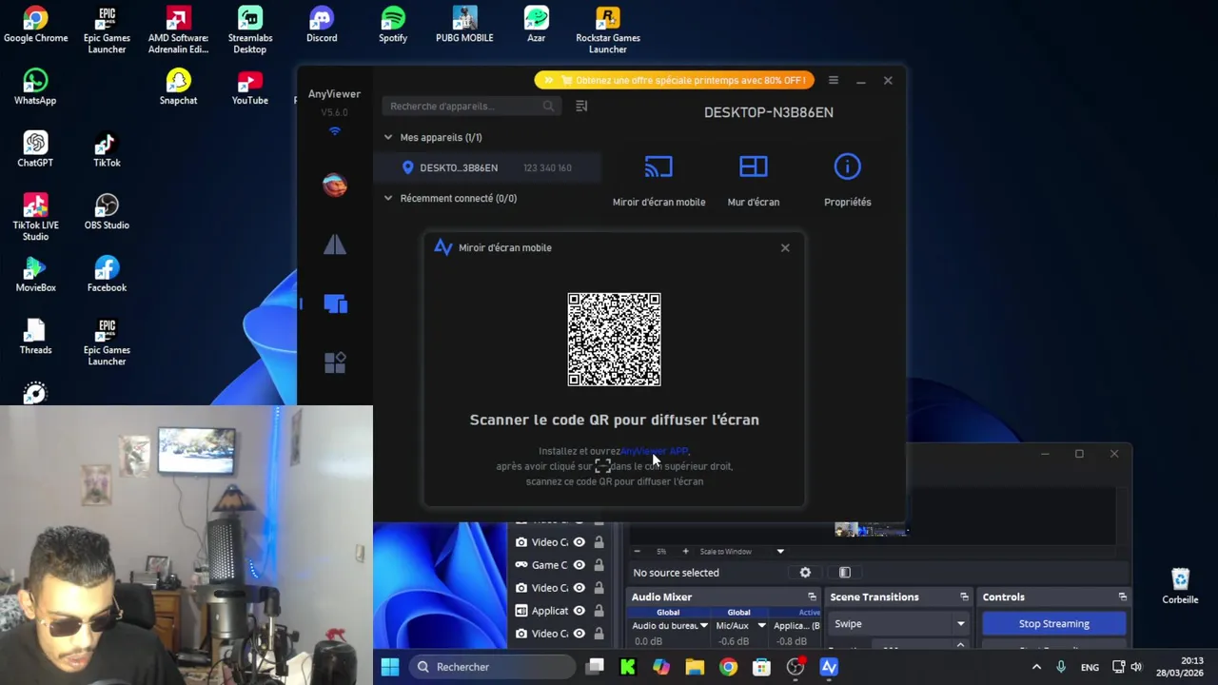Show hidden system tray icons
The height and width of the screenshot is (685, 1218).
pos(1036,667)
